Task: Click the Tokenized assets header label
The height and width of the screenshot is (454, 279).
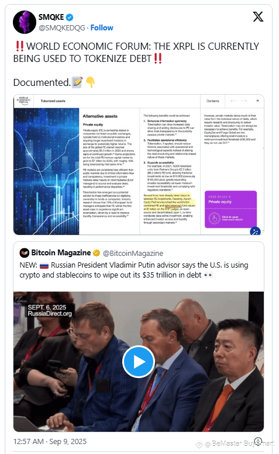Action: tap(53, 101)
